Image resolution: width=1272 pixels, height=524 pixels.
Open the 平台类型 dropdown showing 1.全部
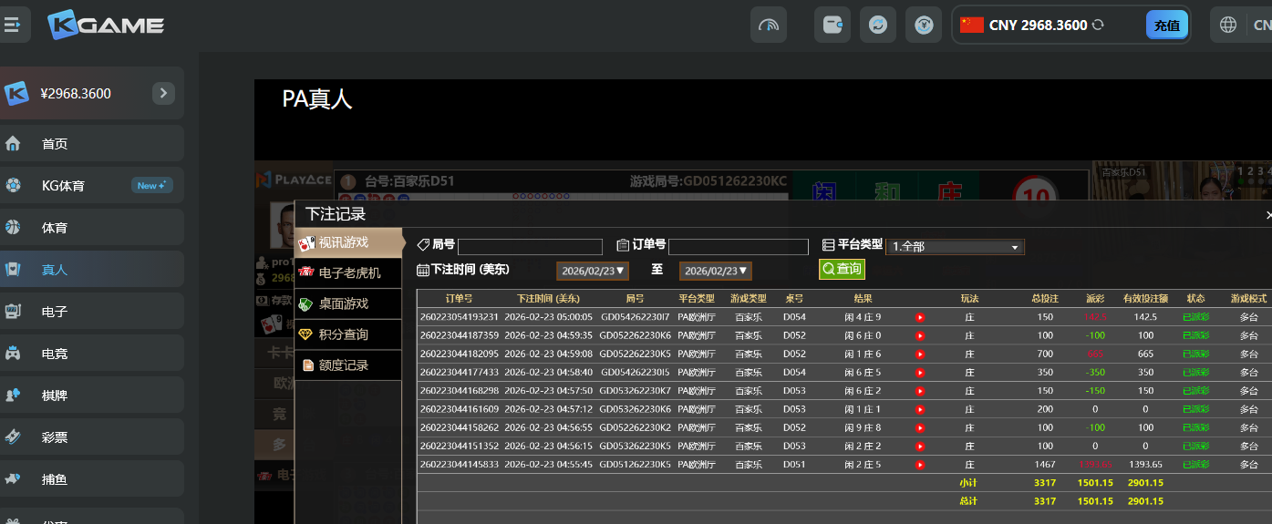click(x=956, y=247)
